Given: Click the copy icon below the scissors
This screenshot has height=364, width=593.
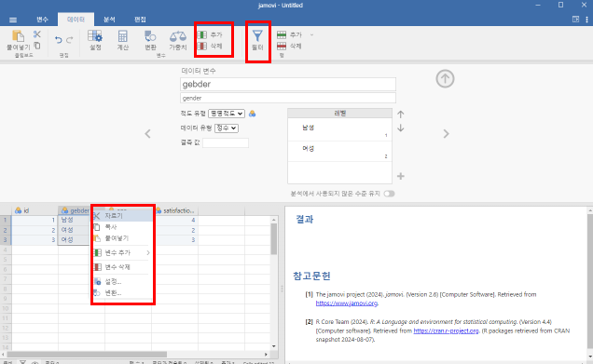Looking at the screenshot, I should point(37,46).
